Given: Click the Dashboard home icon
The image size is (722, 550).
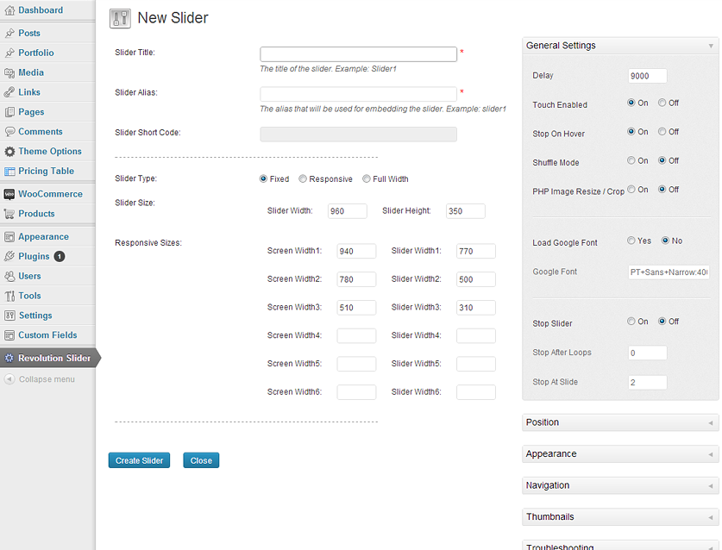Looking at the screenshot, I should click(9, 10).
